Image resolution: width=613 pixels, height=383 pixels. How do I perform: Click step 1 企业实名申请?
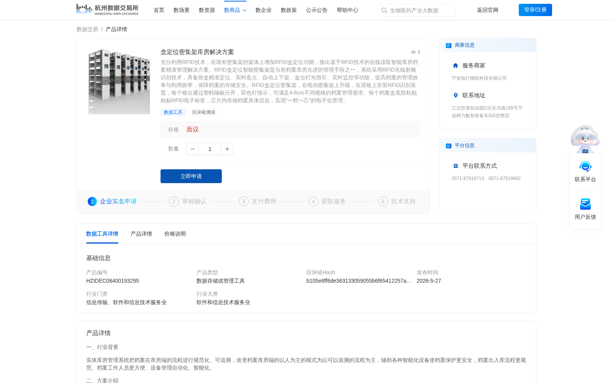(112, 201)
